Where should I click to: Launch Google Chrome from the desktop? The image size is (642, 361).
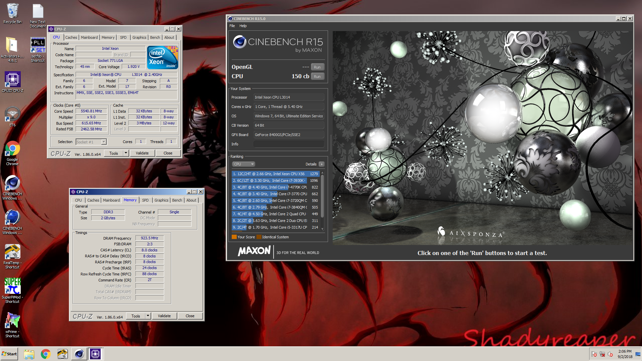pyautogui.click(x=12, y=153)
